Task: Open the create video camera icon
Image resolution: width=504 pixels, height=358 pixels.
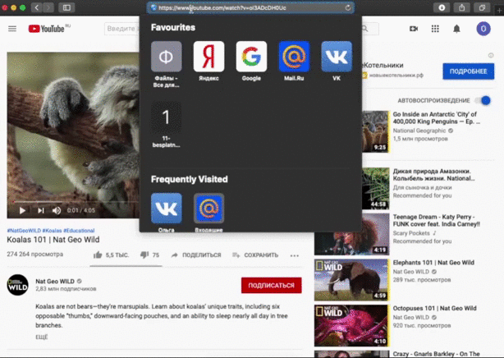Action: (414, 29)
